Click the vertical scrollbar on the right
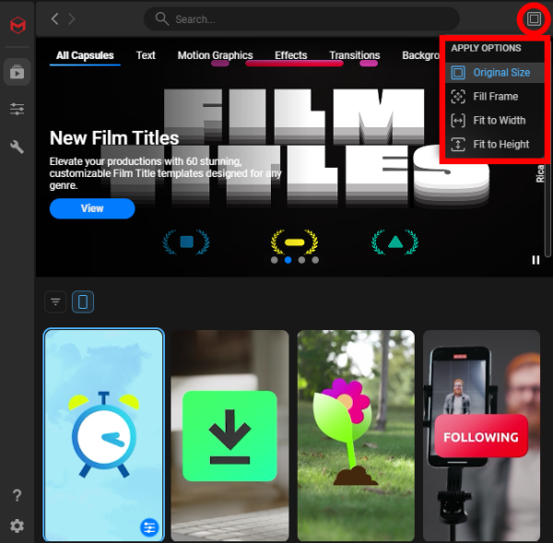The image size is (553, 543). [x=547, y=209]
